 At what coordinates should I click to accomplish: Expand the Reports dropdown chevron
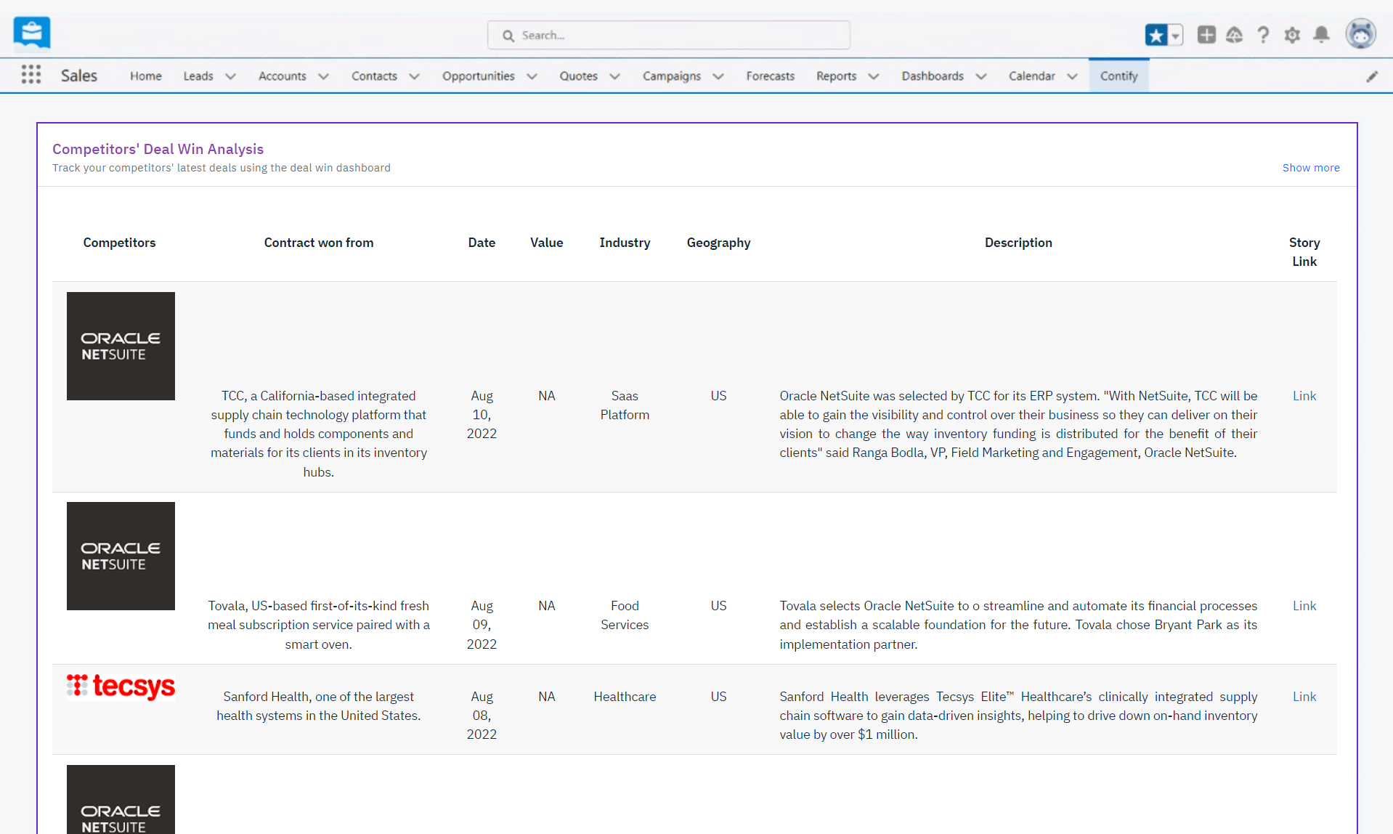coord(874,76)
